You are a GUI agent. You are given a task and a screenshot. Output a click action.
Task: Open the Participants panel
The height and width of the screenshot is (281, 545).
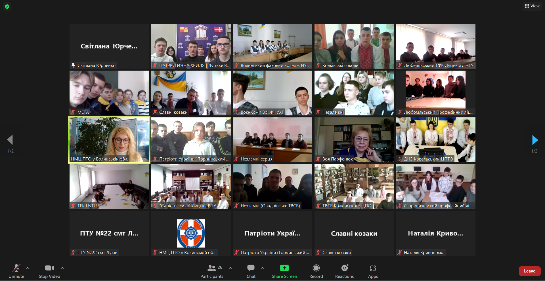point(211,271)
